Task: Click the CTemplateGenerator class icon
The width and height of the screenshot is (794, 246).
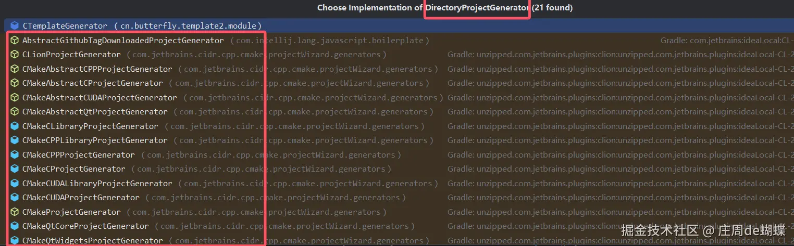Action: click(x=14, y=25)
